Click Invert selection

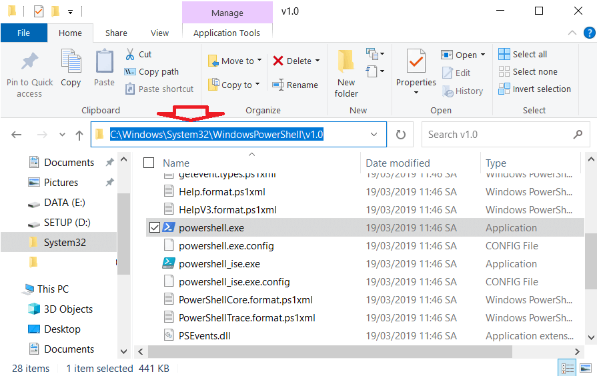[534, 89]
